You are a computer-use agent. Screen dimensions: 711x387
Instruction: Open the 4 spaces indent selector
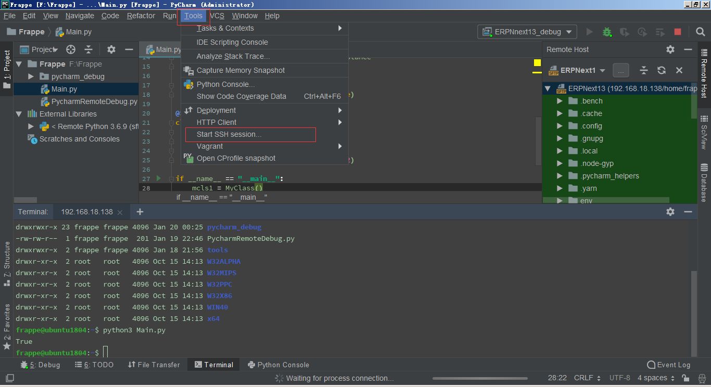click(656, 378)
